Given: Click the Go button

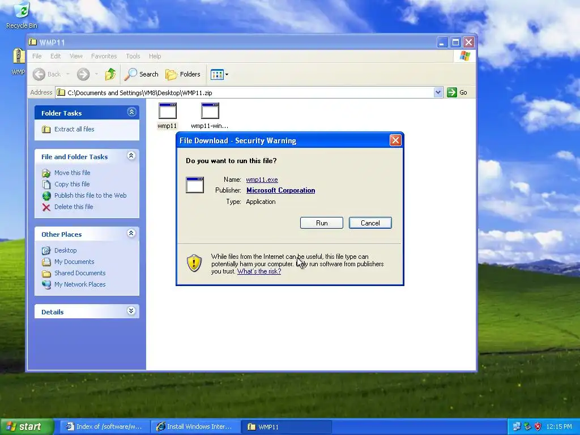Looking at the screenshot, I should coord(457,92).
